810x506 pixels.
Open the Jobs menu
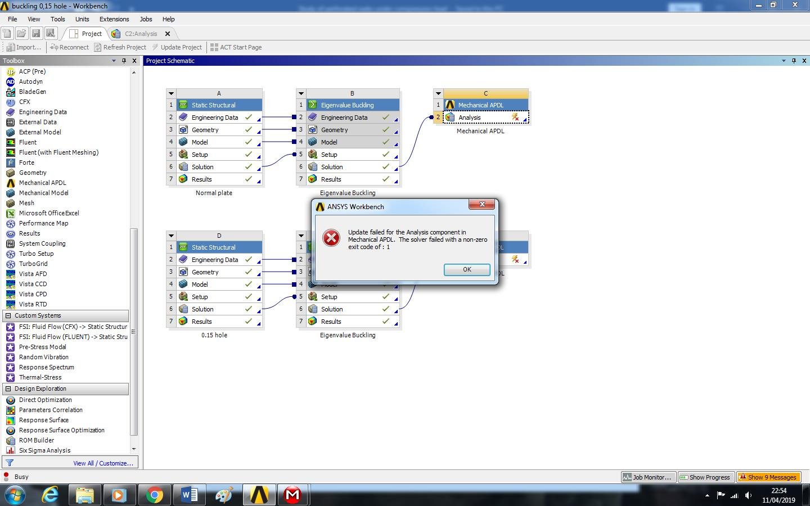pyautogui.click(x=146, y=19)
